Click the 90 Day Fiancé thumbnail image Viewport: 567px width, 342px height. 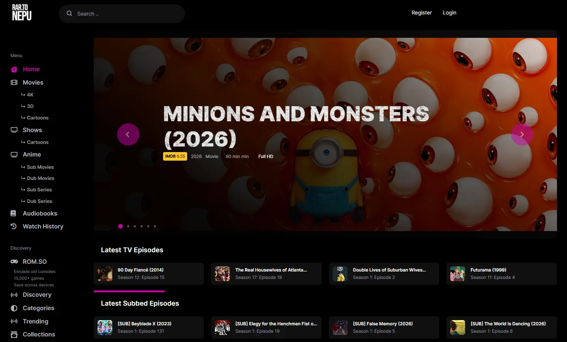point(105,274)
